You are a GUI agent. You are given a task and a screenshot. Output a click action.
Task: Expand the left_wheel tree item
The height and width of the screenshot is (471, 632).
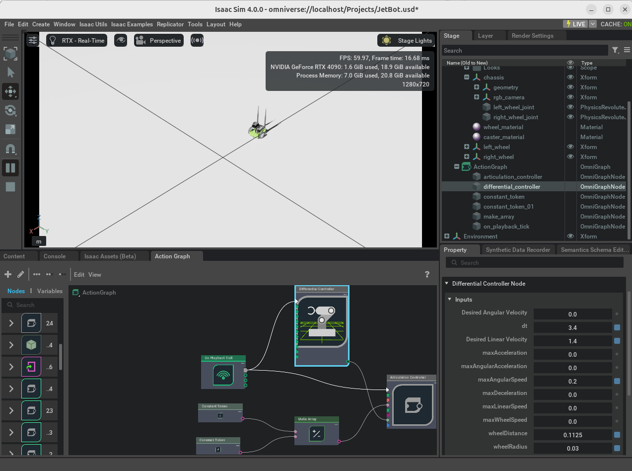click(467, 147)
